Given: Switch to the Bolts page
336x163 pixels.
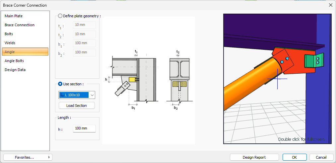Looking at the screenshot, I should point(9,34).
